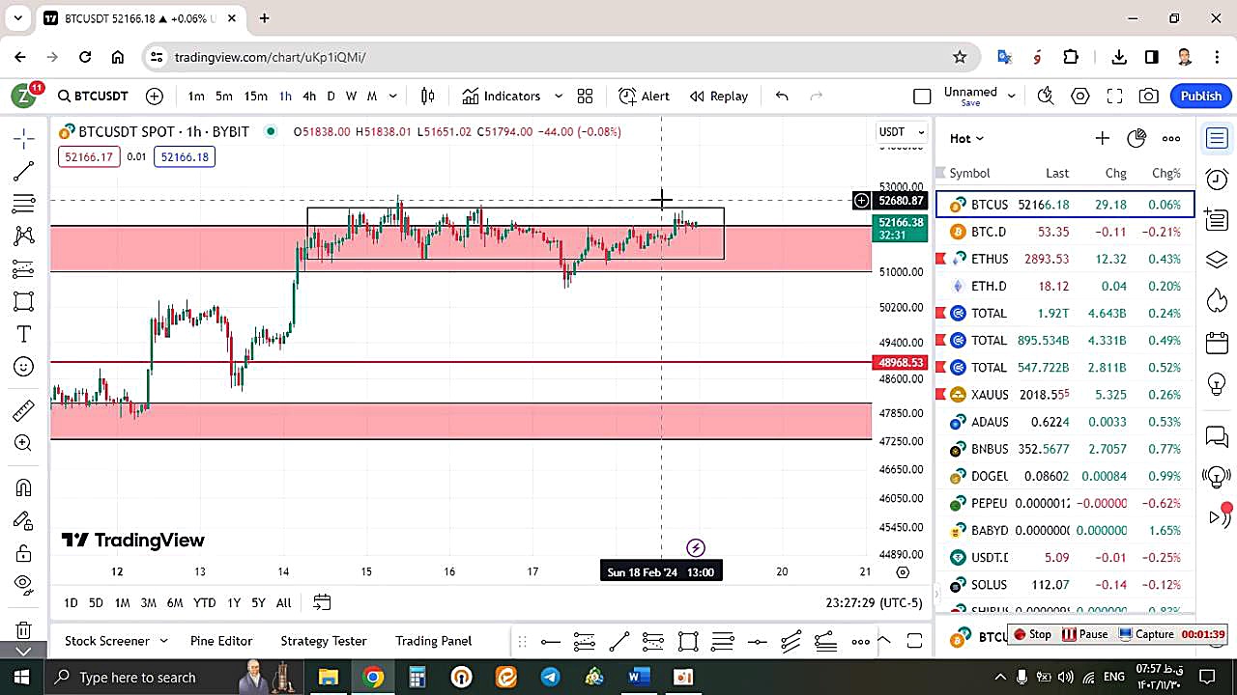Open Pine Editor tab
This screenshot has width=1237, height=695.
(x=221, y=641)
